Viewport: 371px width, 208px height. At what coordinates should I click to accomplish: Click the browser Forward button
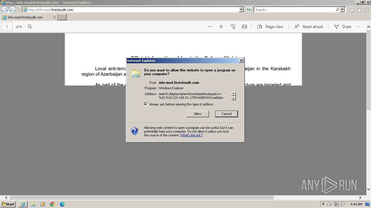12,10
